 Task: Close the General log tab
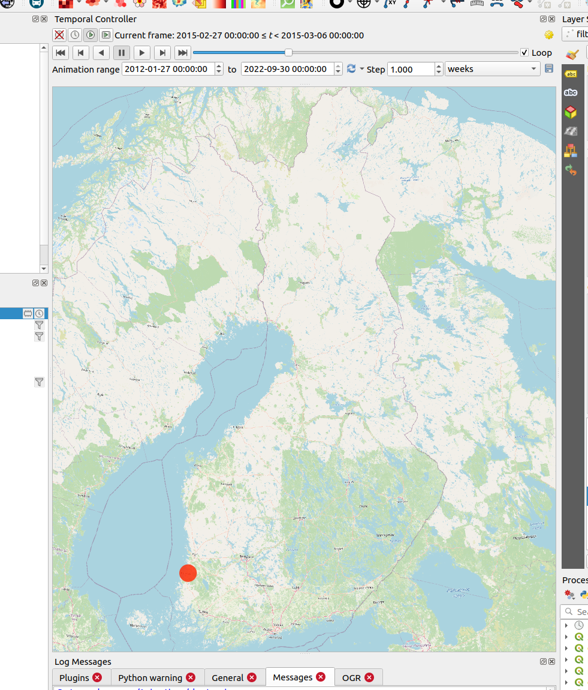(252, 677)
